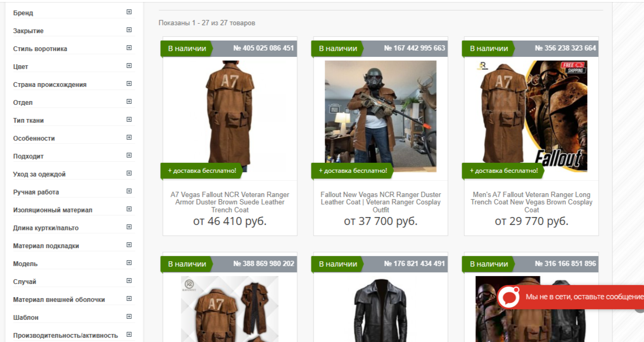Image resolution: width=644 pixels, height=342 pixels.
Task: Click item number № 176 821 434 491
Action: pos(415,263)
